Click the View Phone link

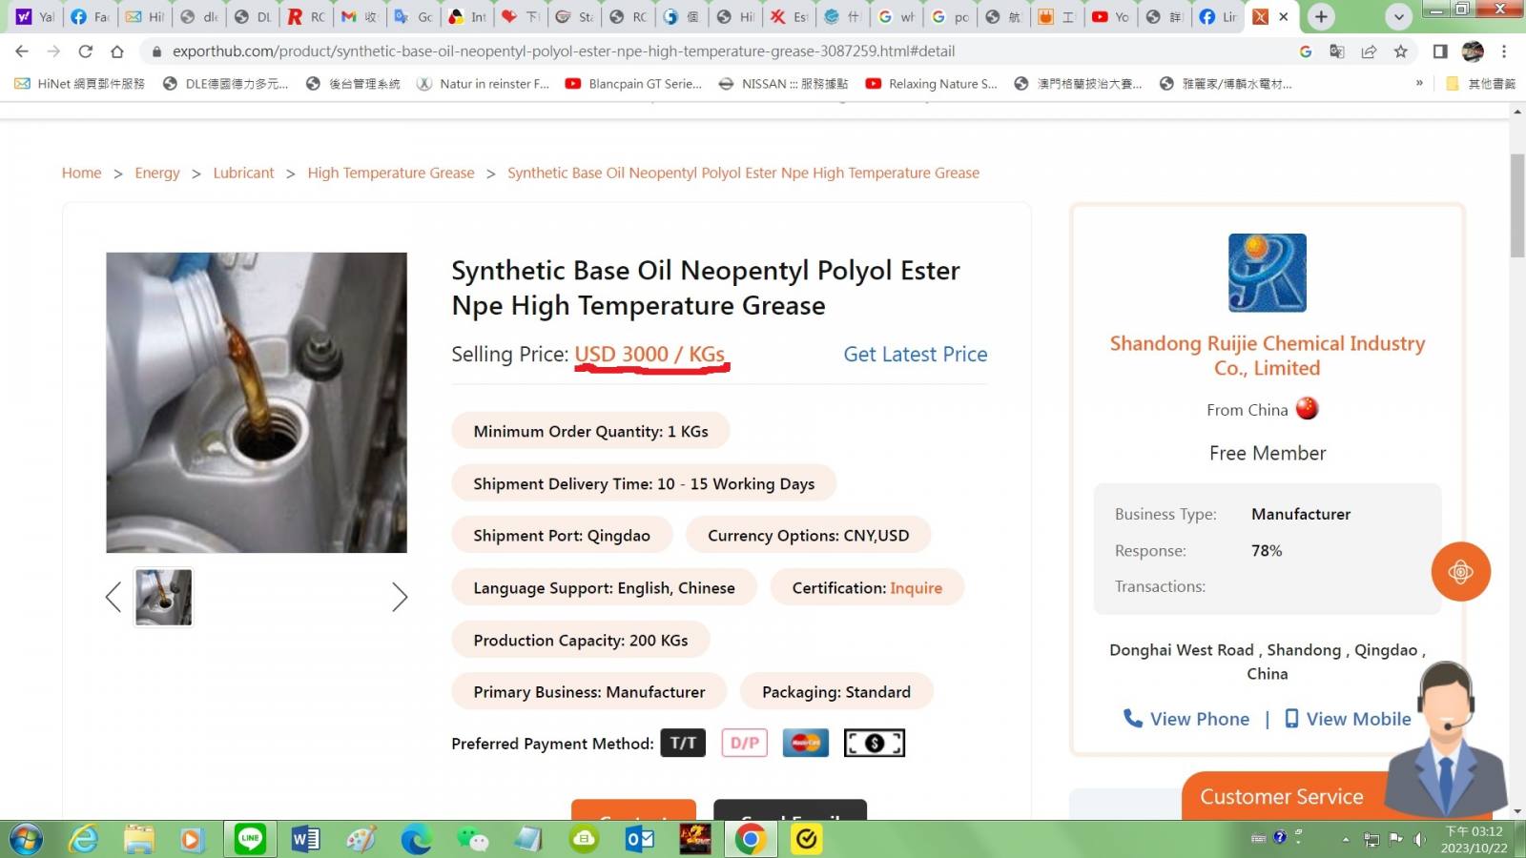[x=1186, y=719]
